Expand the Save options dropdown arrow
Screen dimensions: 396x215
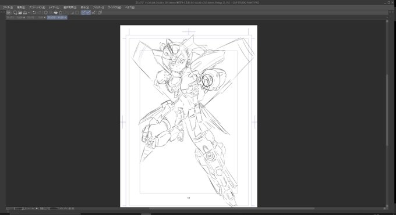[x=29, y=12]
